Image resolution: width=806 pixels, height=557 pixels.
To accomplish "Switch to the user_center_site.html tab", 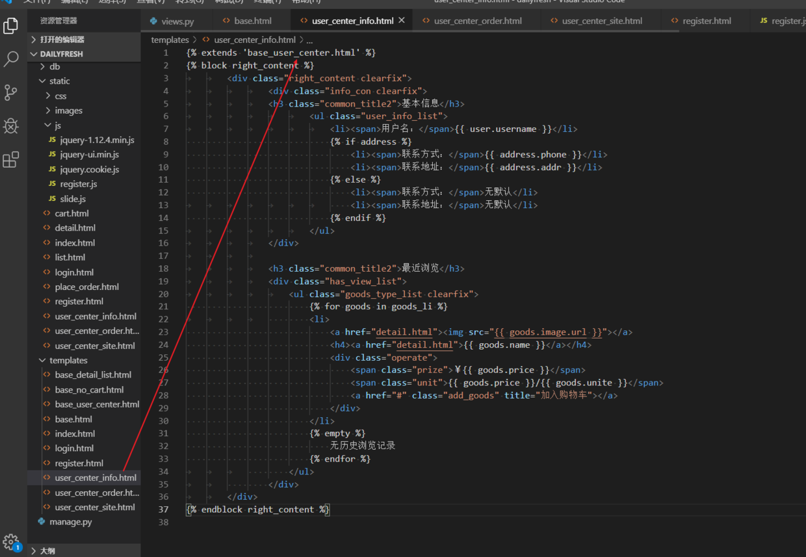I will [x=602, y=21].
